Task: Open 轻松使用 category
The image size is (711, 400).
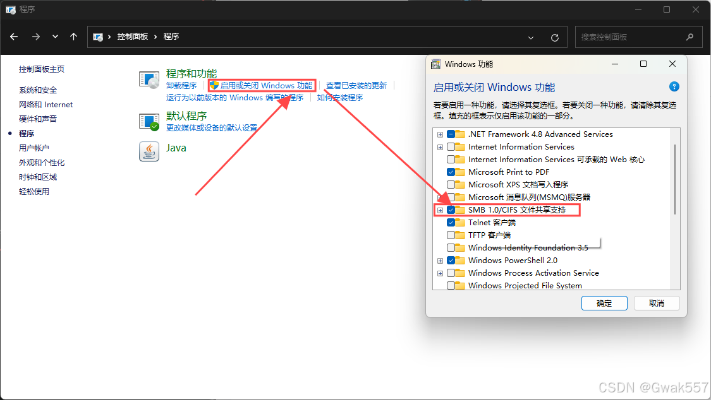Action: 33,191
